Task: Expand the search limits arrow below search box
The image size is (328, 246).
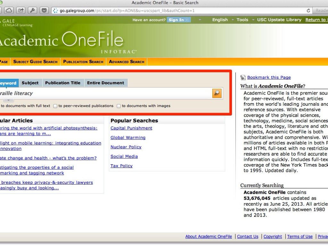Action: point(8,100)
